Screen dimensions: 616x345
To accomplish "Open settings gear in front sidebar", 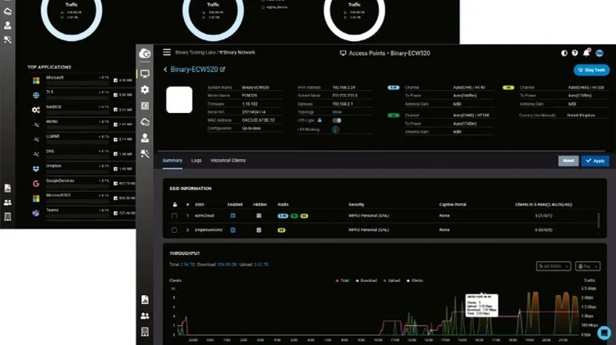I will pos(145,89).
